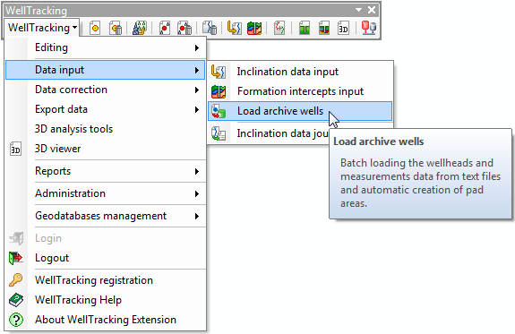Screen dimensions: 515x334
Task: Click the toolbar solid green block well icon
Action: (305, 28)
